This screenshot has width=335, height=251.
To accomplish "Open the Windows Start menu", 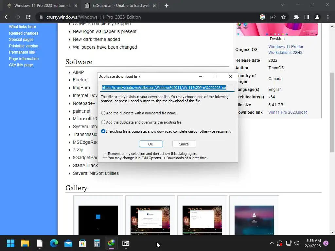I will pyautogui.click(x=10, y=243).
